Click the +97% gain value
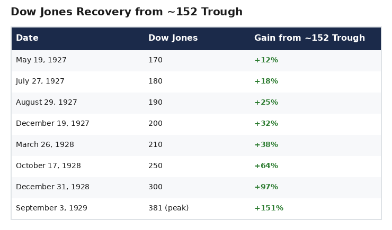Image resolution: width=392 pixels, height=230 pixels. pos(266,187)
